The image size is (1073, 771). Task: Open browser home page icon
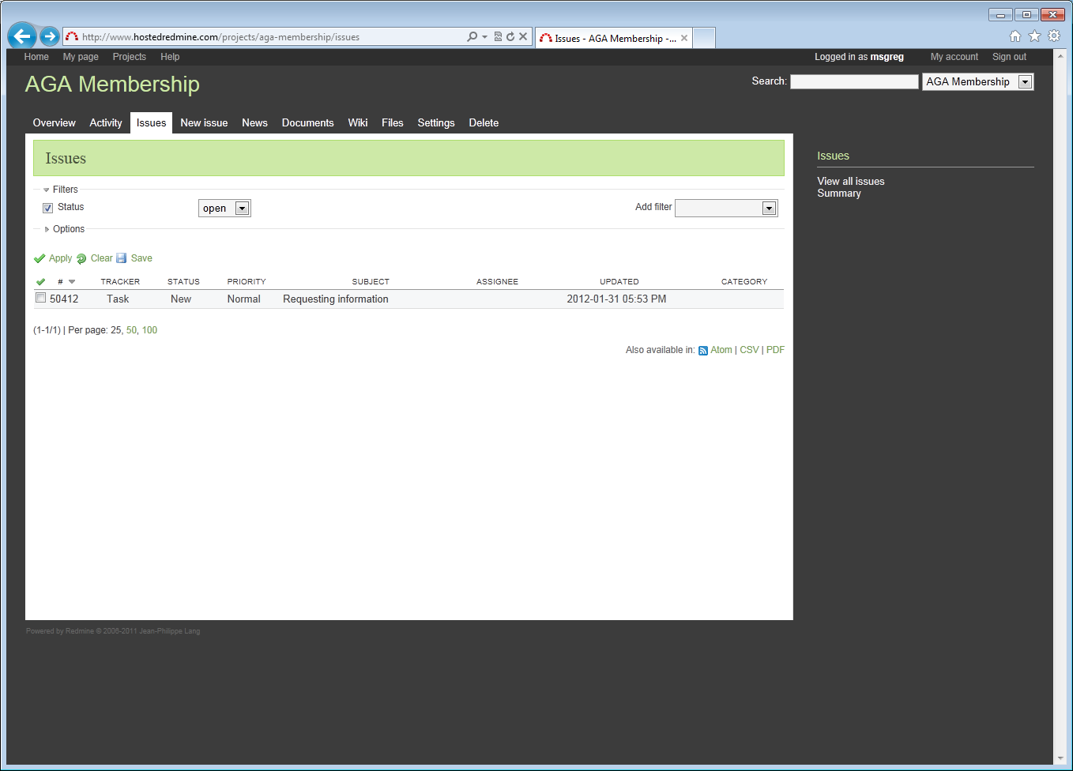(1015, 36)
